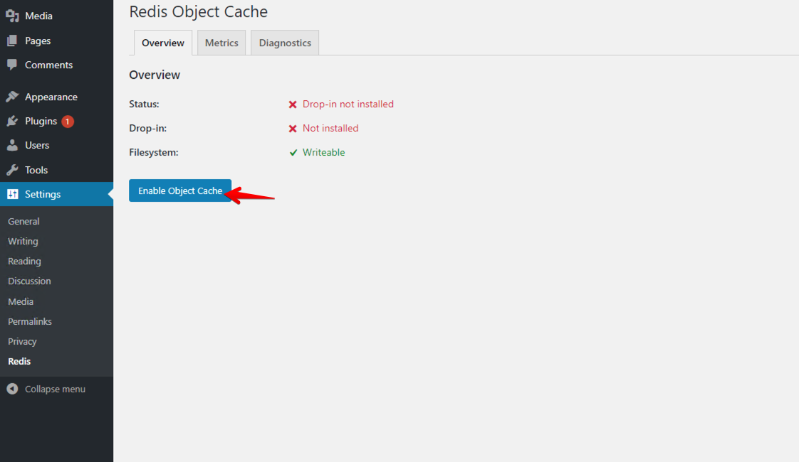Image resolution: width=799 pixels, height=462 pixels.
Task: Click the 'Filesystem:' label
Action: click(x=154, y=153)
